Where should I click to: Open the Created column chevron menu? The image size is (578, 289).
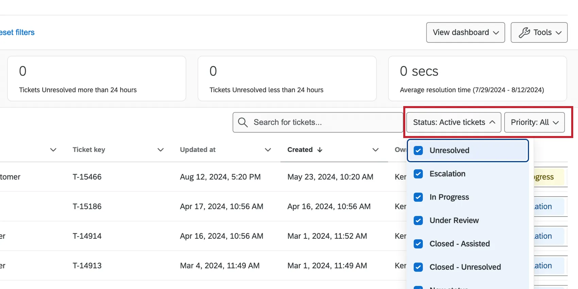375,150
